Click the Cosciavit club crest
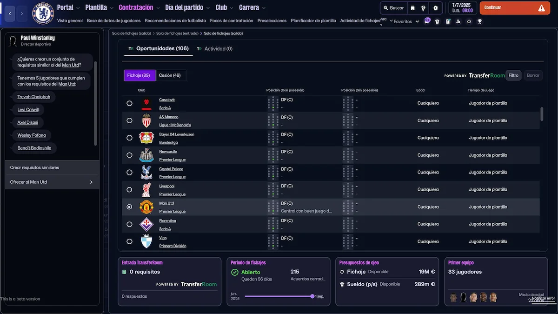This screenshot has width=558, height=314. 146,103
